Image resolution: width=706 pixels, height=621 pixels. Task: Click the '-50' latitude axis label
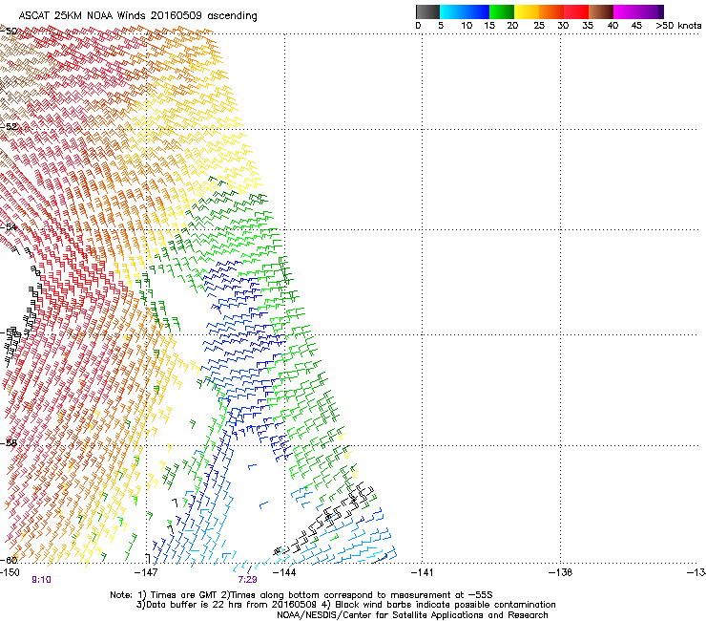pyautogui.click(x=9, y=32)
